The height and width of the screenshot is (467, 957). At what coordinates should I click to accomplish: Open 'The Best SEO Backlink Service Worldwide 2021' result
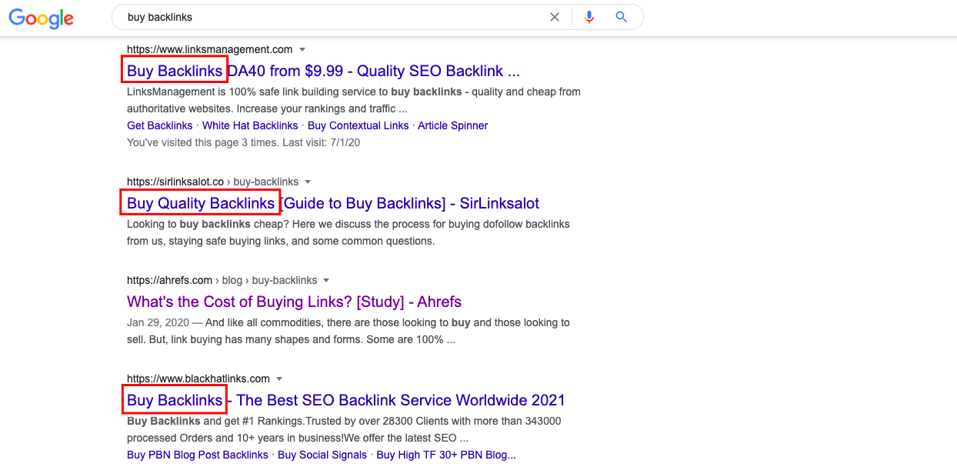coord(346,401)
